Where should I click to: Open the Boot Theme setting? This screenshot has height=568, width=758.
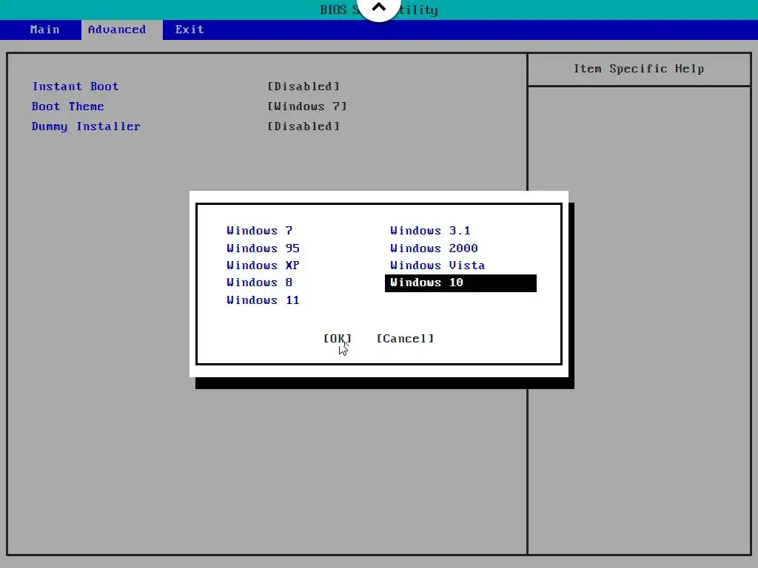[x=67, y=106]
